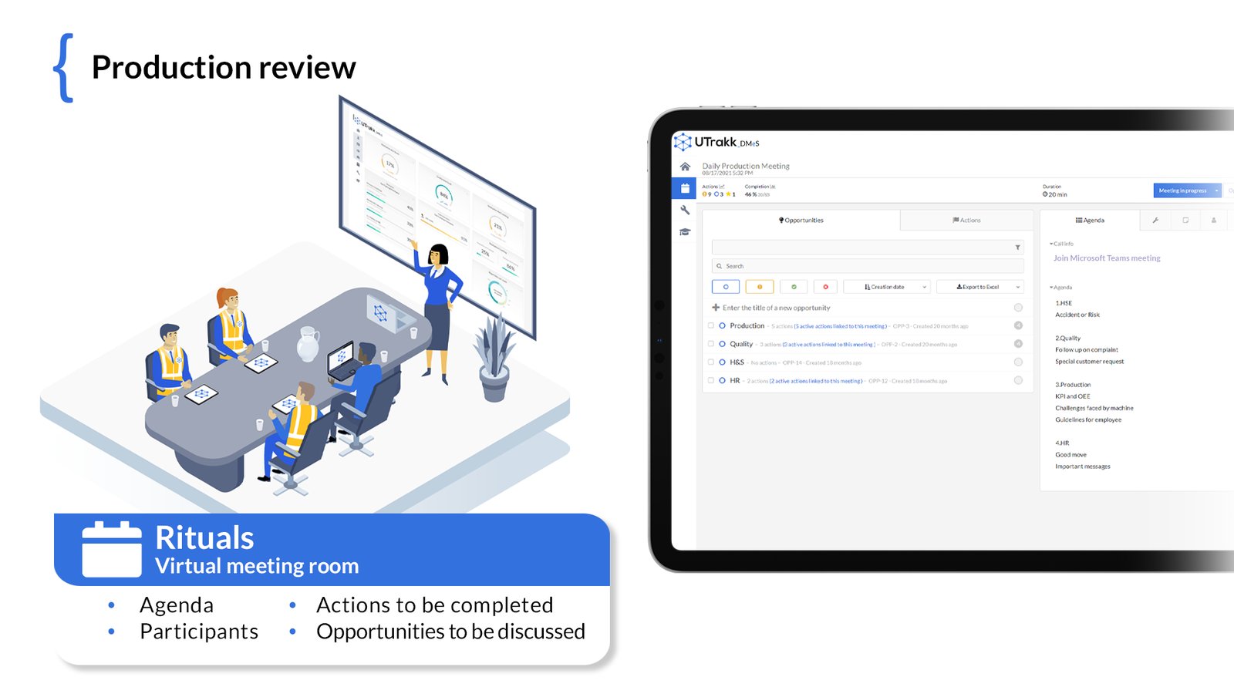The image size is (1234, 694).
Task: Click the person icon tab on the right panel
Action: click(1214, 220)
